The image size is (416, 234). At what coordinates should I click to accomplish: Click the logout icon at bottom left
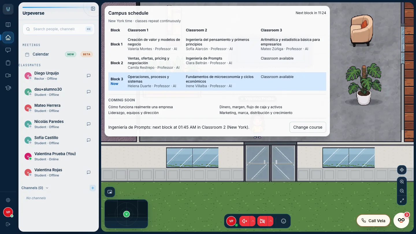click(8, 224)
